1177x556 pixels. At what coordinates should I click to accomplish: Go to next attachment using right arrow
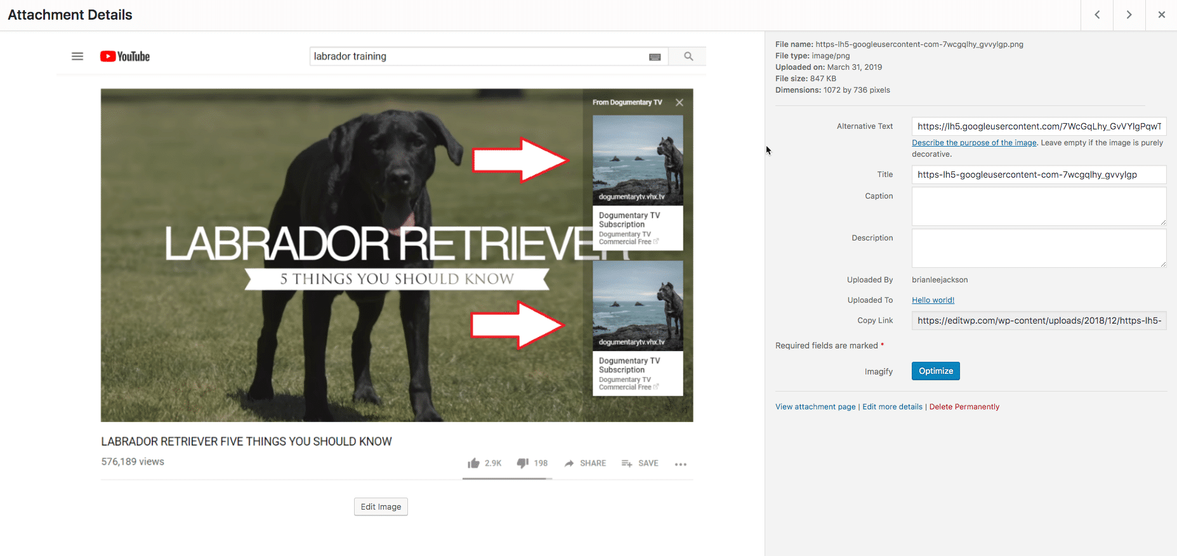click(x=1129, y=15)
